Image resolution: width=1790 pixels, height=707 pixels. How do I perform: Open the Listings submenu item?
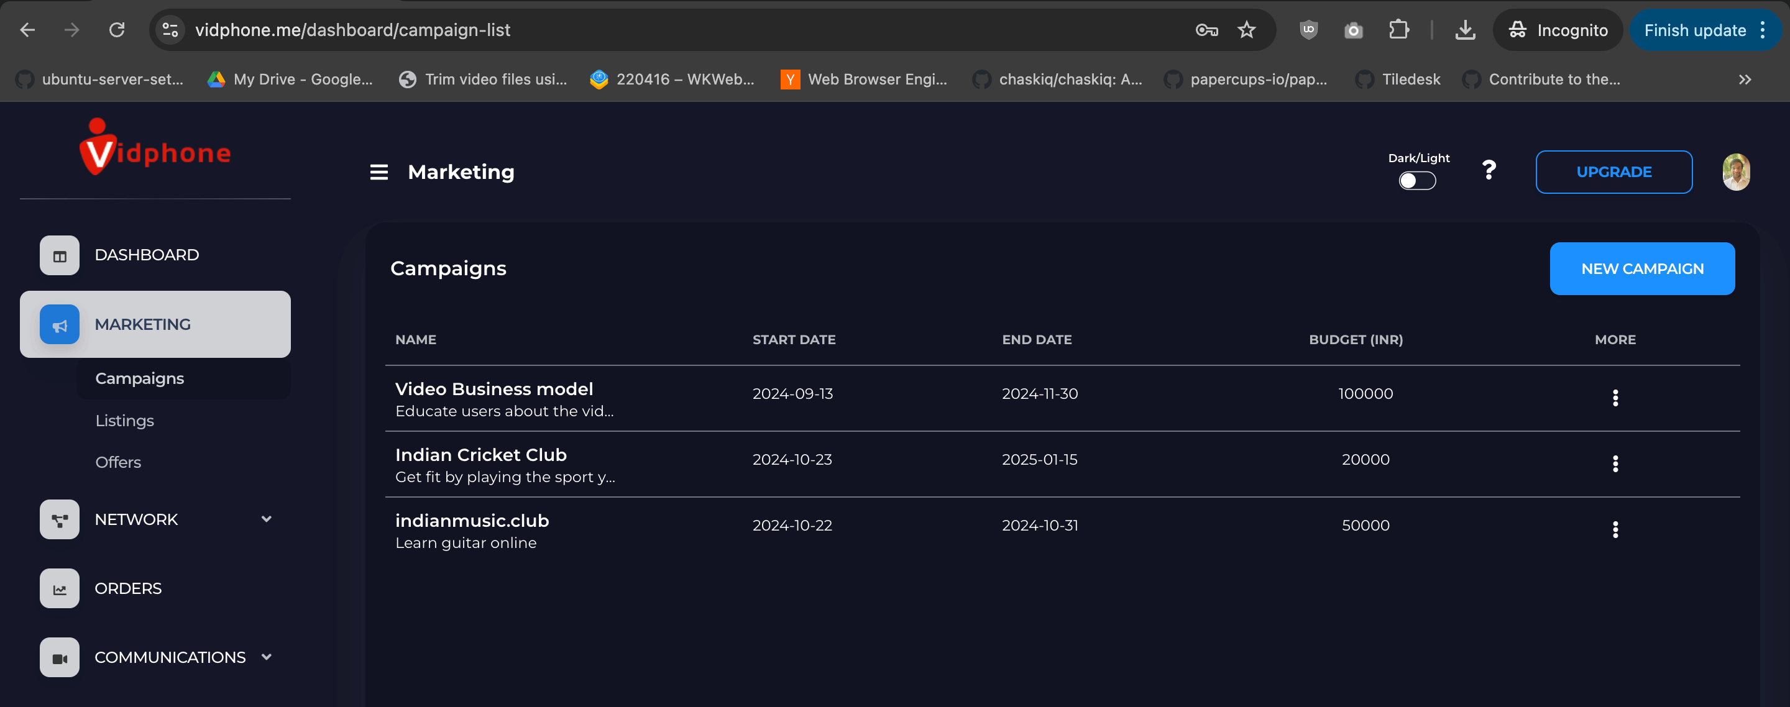coord(125,421)
